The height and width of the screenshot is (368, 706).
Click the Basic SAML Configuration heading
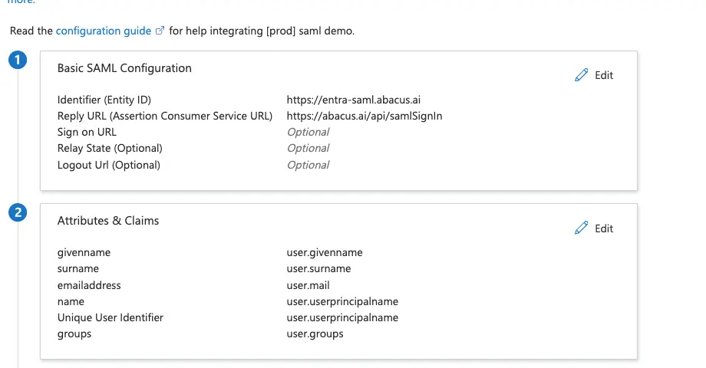coord(124,68)
